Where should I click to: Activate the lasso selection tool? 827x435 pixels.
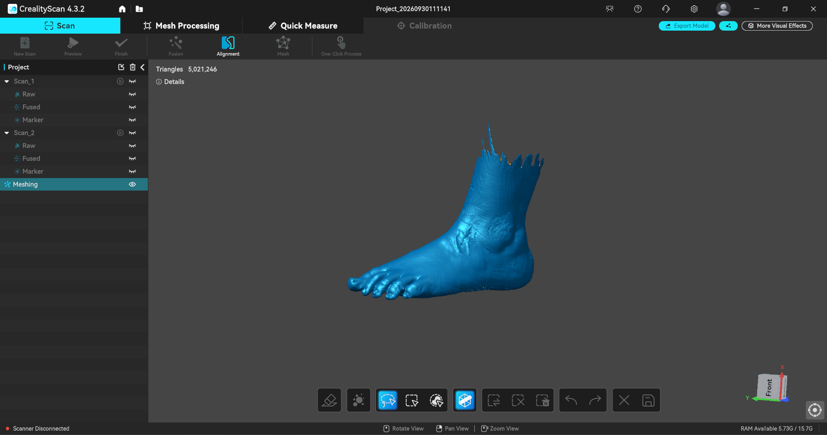pos(388,400)
